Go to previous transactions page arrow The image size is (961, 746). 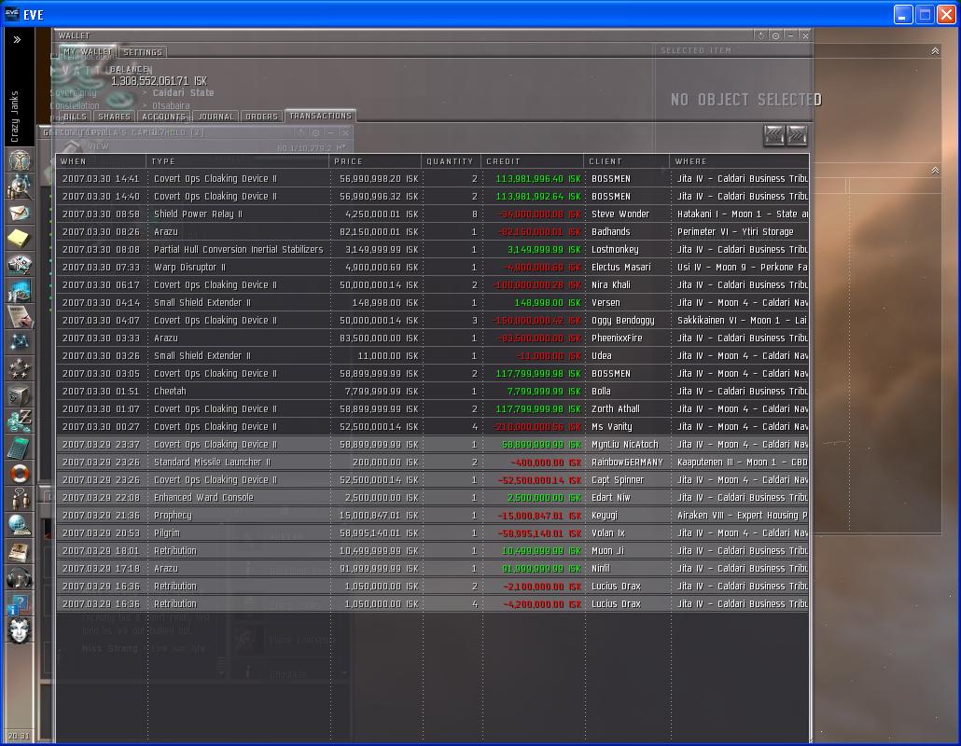click(x=773, y=136)
